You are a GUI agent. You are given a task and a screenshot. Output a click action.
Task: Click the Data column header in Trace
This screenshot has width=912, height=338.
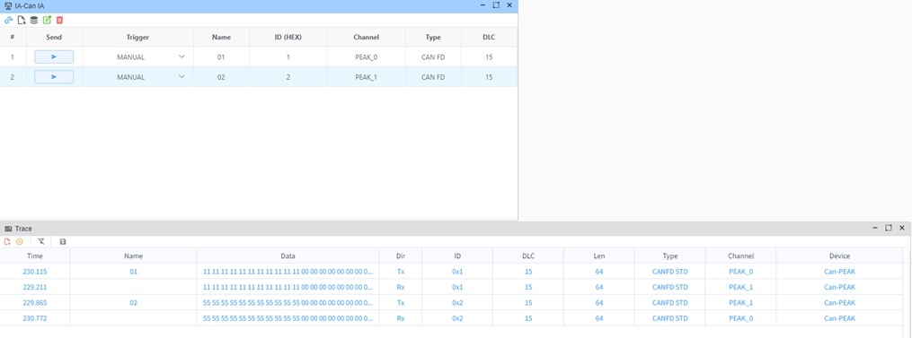[288, 256]
